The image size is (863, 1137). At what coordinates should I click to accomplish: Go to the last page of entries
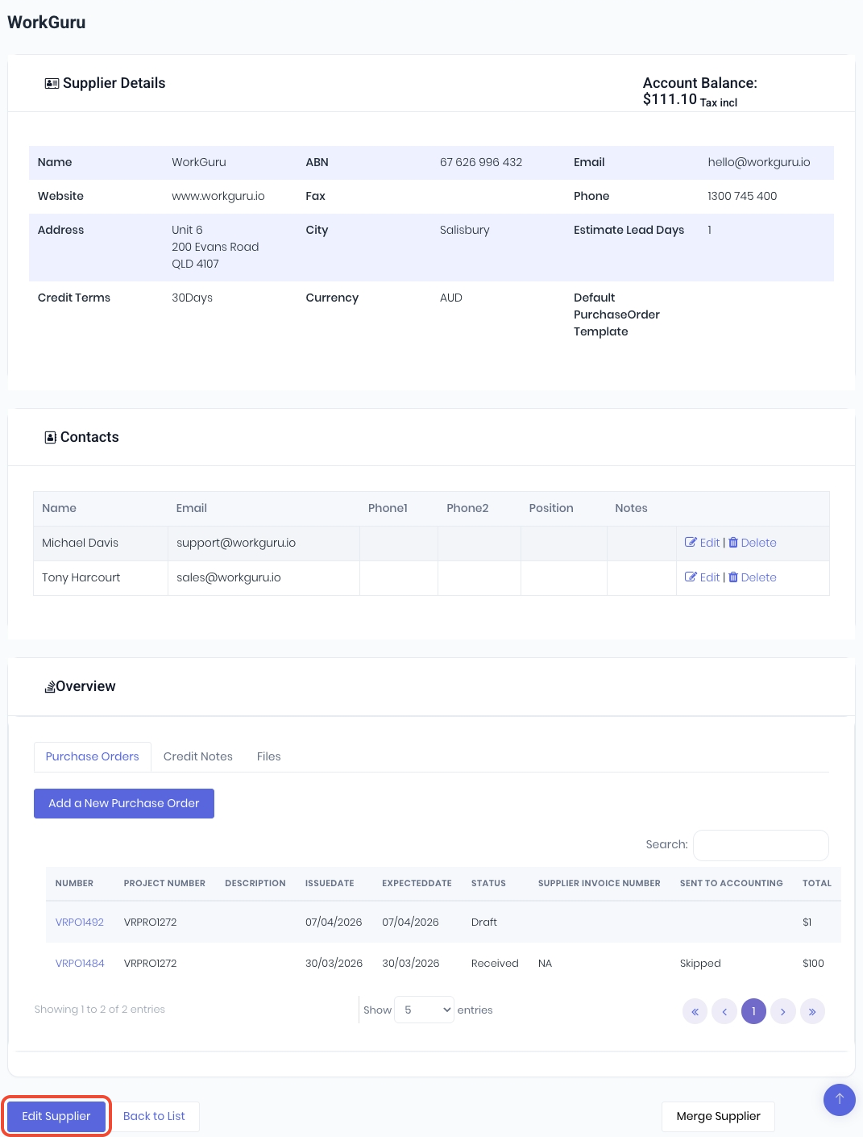pos(812,1011)
